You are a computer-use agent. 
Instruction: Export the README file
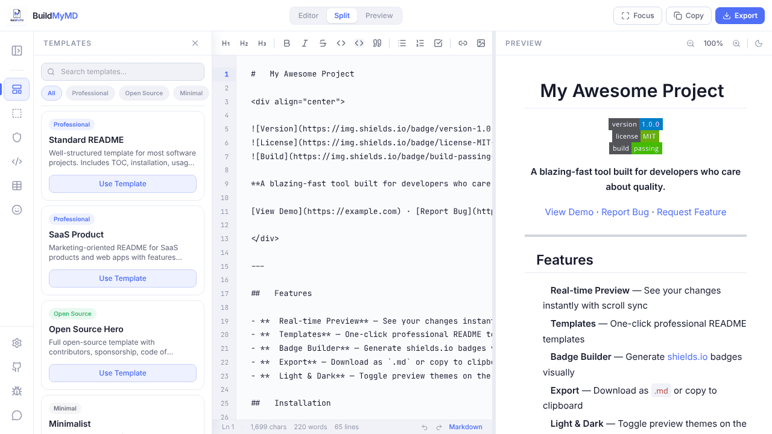point(740,16)
